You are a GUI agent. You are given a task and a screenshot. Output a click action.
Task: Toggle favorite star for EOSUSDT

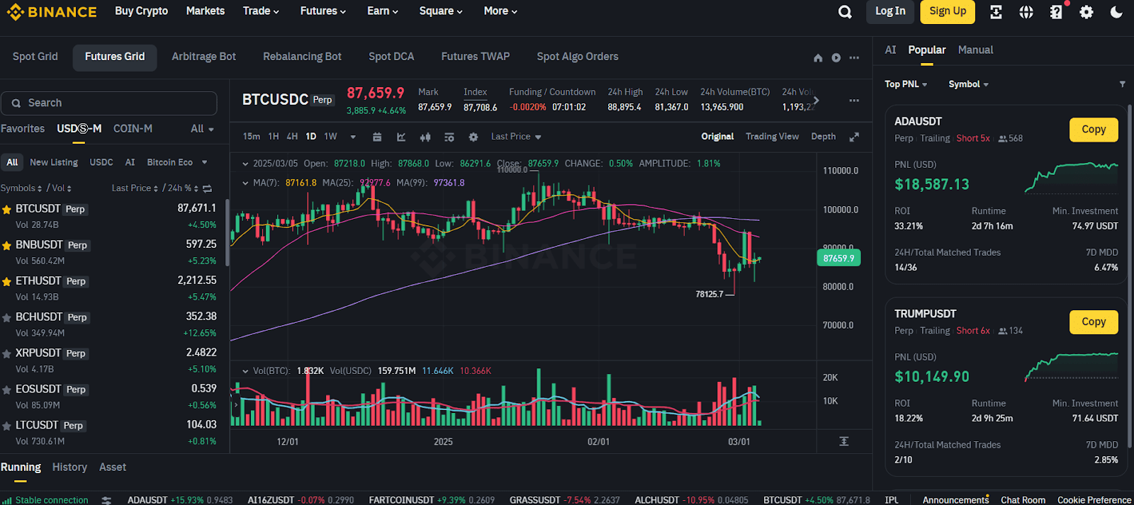click(6, 390)
